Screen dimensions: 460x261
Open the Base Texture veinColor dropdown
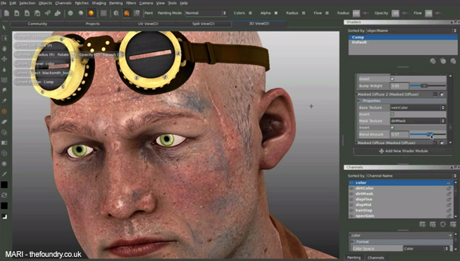point(417,107)
